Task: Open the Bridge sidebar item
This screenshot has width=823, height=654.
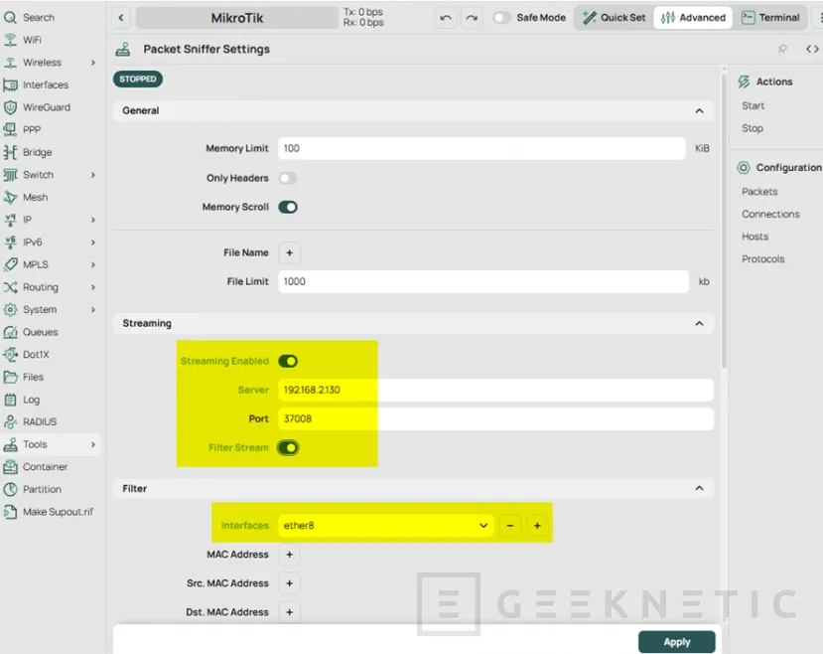Action: 38,152
